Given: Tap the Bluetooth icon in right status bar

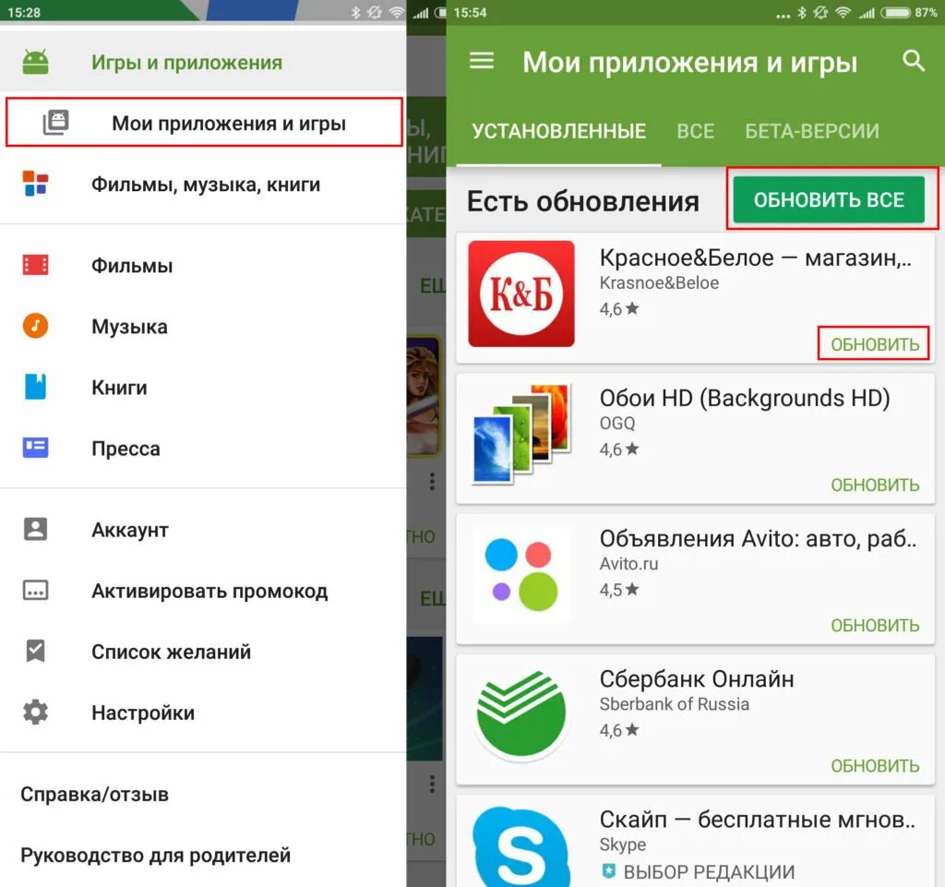Looking at the screenshot, I should (802, 13).
